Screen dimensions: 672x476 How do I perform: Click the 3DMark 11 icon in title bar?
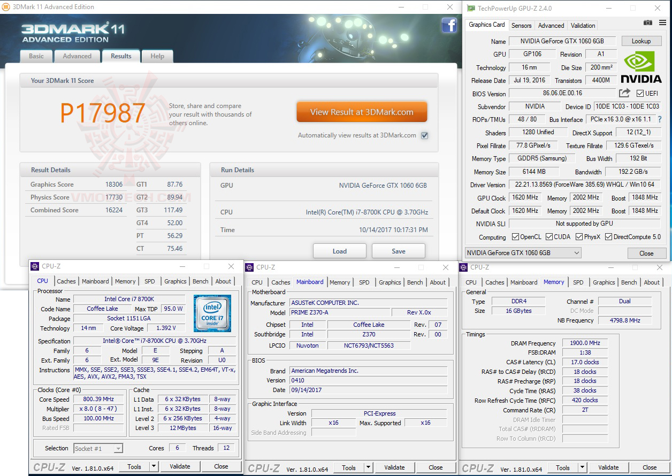7,7
